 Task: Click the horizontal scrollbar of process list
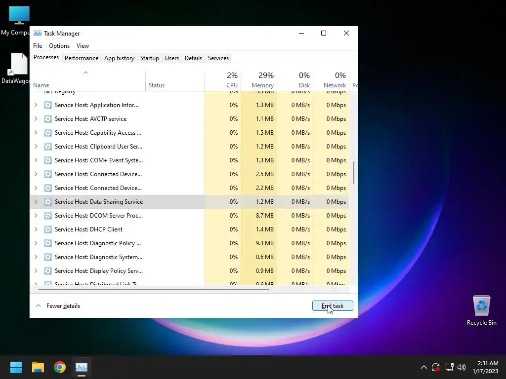pos(154,289)
